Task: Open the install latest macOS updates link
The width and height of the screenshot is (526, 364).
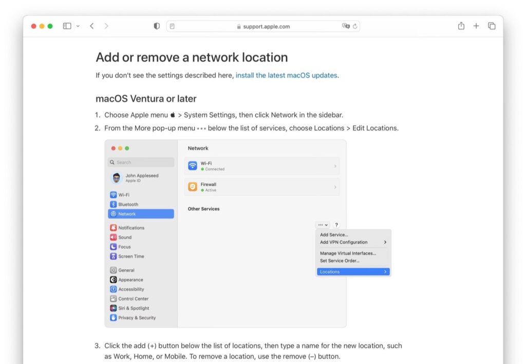Action: point(286,75)
